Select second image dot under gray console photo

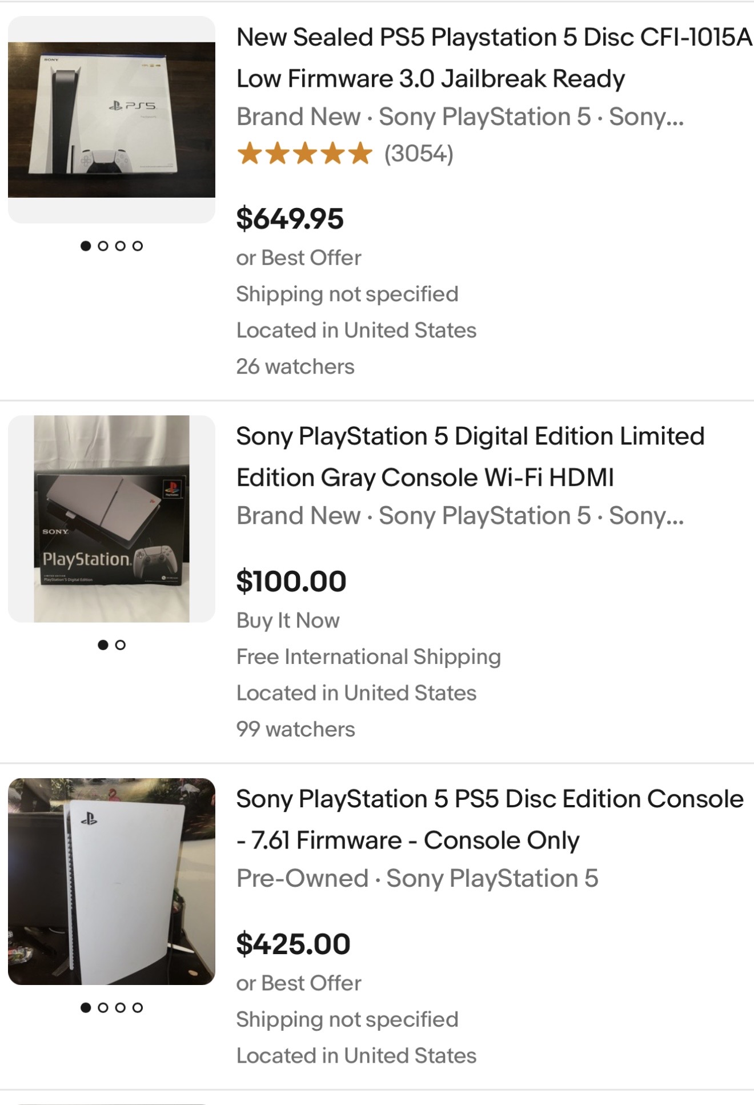coord(120,644)
